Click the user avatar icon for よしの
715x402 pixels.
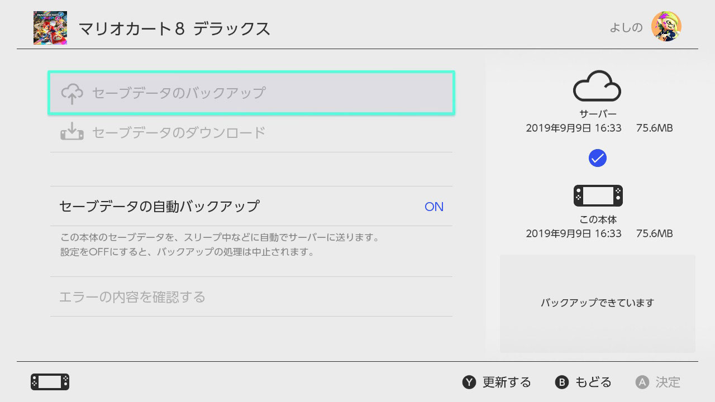click(666, 27)
